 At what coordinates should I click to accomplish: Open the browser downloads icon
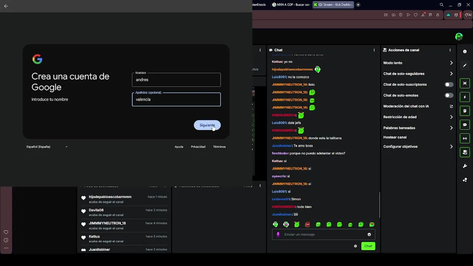pos(423,15)
